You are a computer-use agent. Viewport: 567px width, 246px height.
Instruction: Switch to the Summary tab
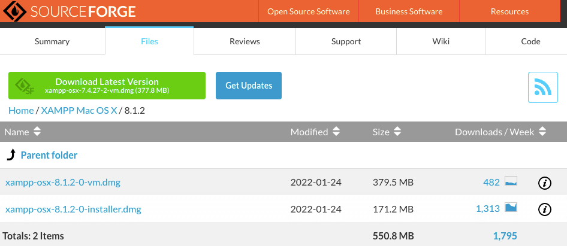pos(52,41)
